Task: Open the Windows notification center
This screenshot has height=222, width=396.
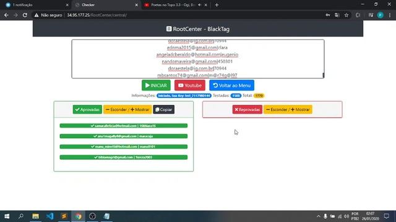Action: 386,216
